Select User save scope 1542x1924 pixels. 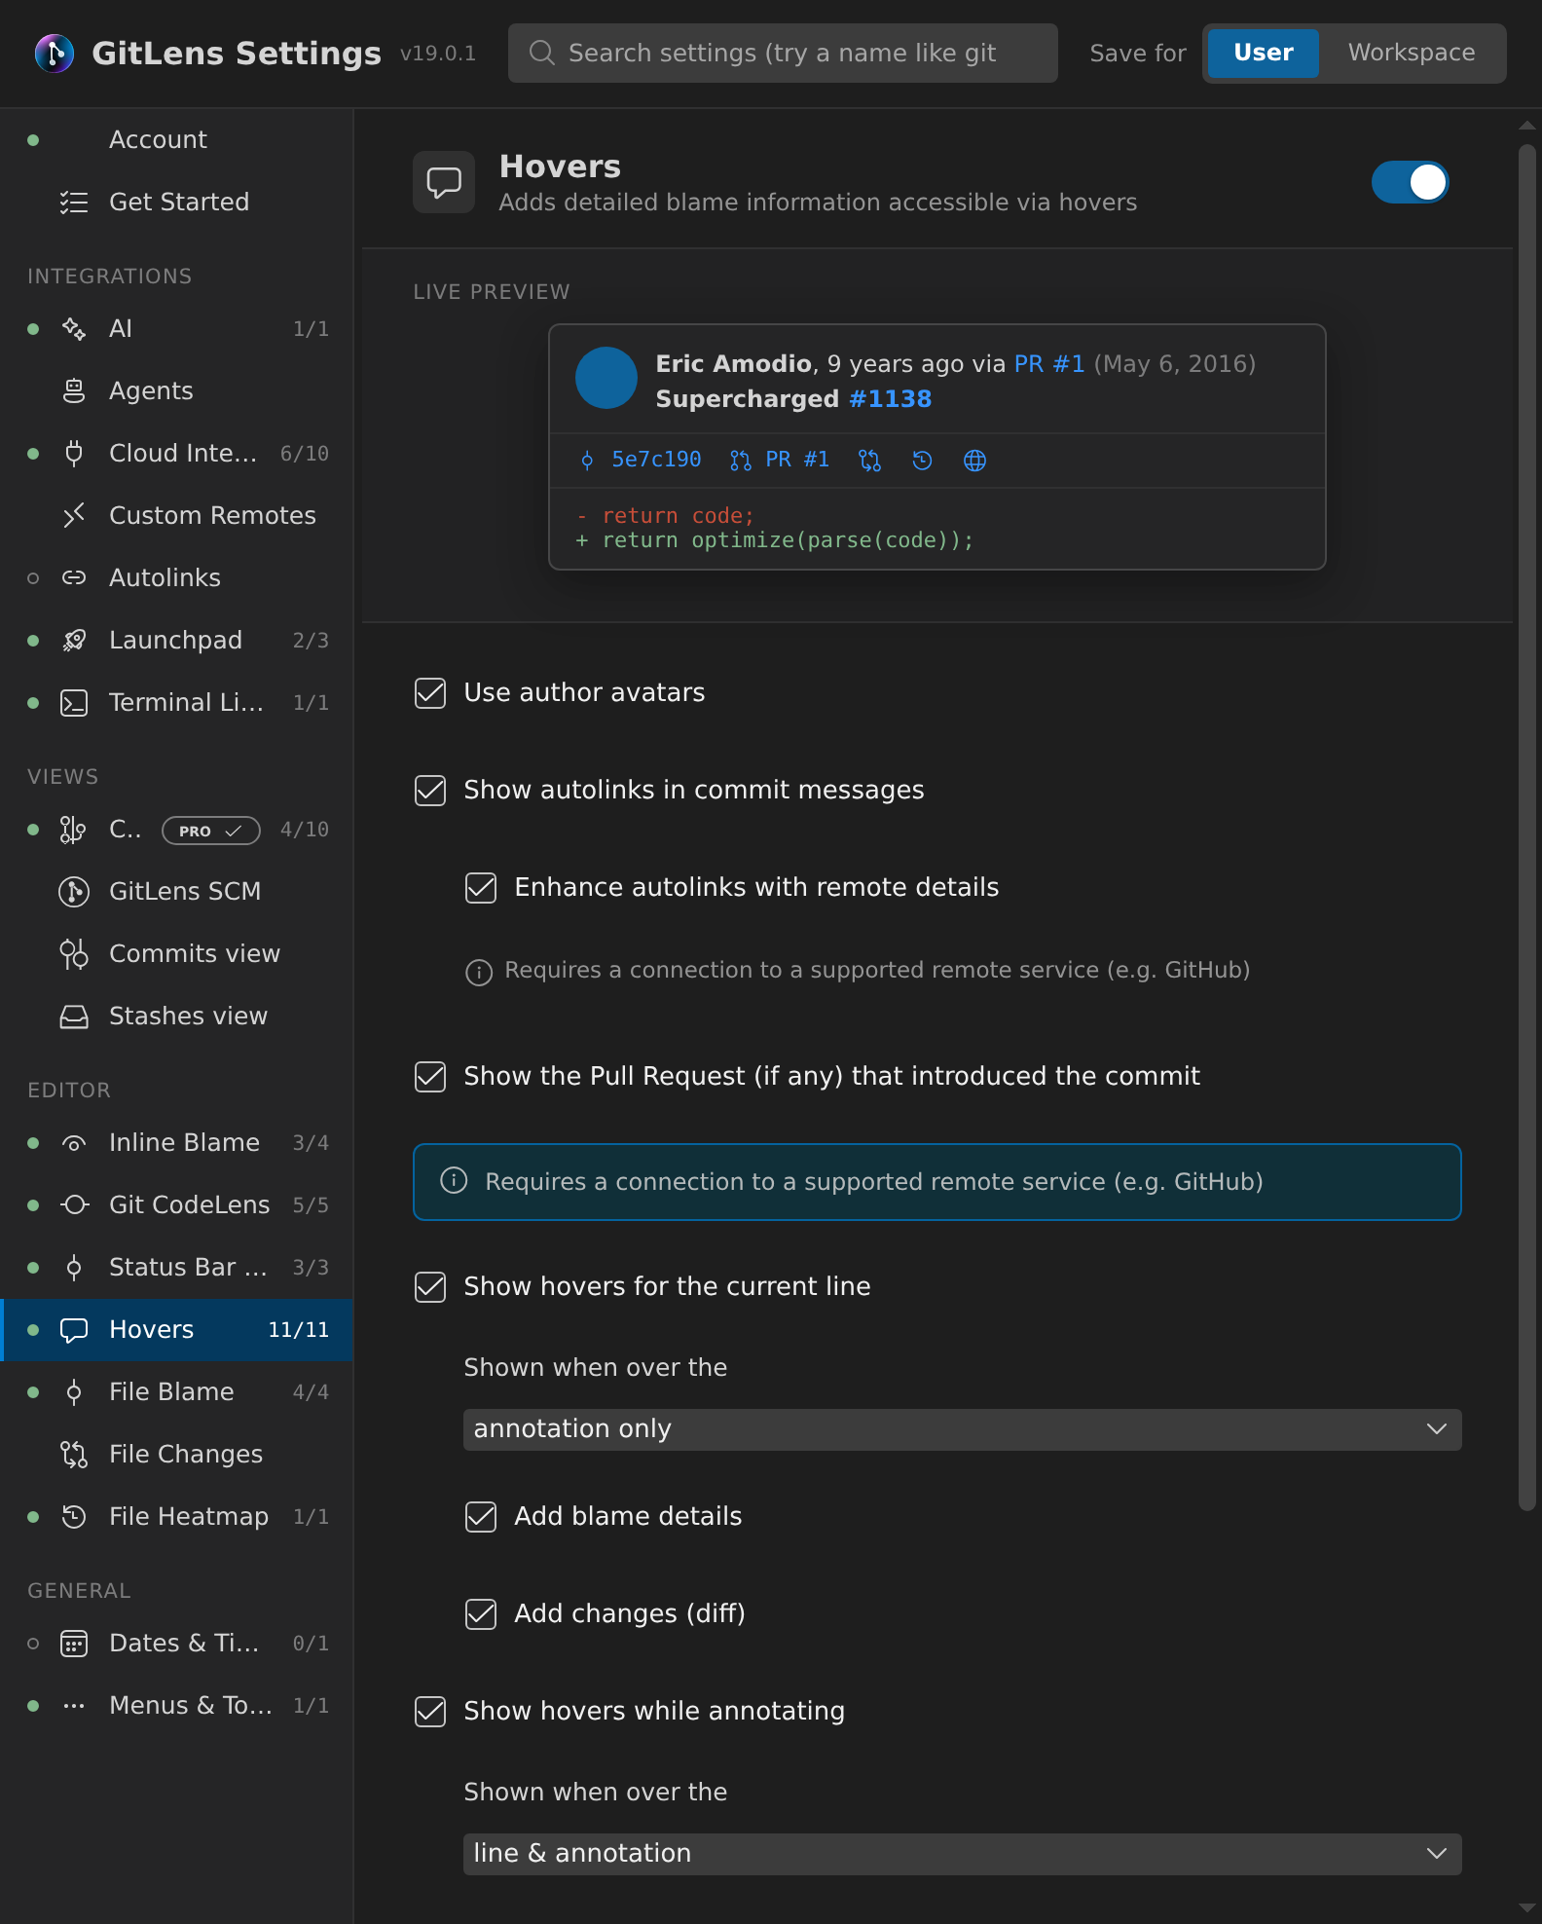coord(1263,53)
